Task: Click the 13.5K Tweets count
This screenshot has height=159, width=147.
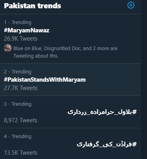Action: [x=21, y=153]
